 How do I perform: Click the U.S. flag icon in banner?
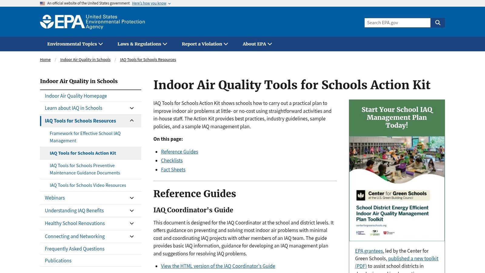(x=42, y=3)
